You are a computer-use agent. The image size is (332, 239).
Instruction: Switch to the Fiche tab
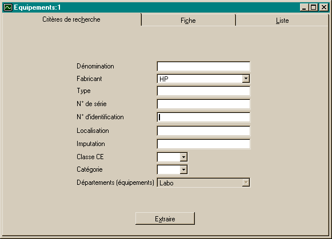pos(188,21)
